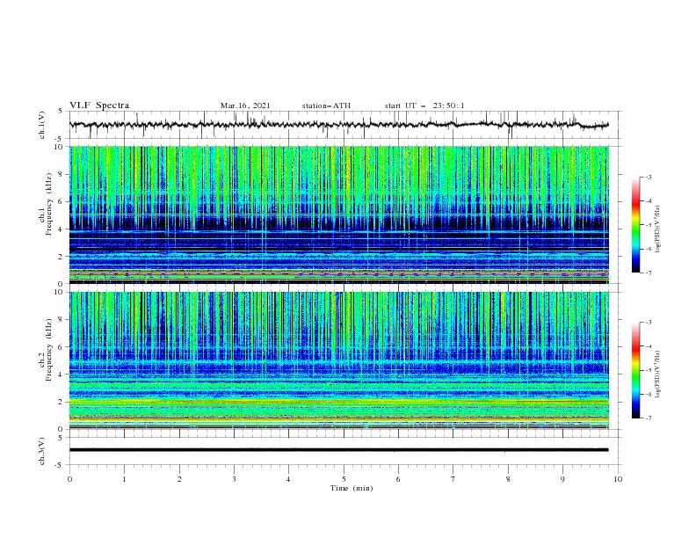The image size is (696, 538).
Task: Click the ch.2 color scale bar
Action: [636, 370]
